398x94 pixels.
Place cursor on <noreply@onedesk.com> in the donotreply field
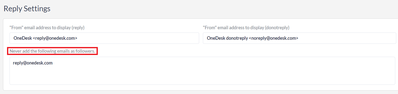(x=274, y=38)
